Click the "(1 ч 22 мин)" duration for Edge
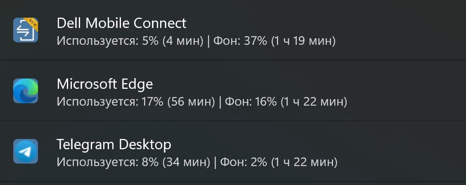466x185 pixels. click(314, 102)
